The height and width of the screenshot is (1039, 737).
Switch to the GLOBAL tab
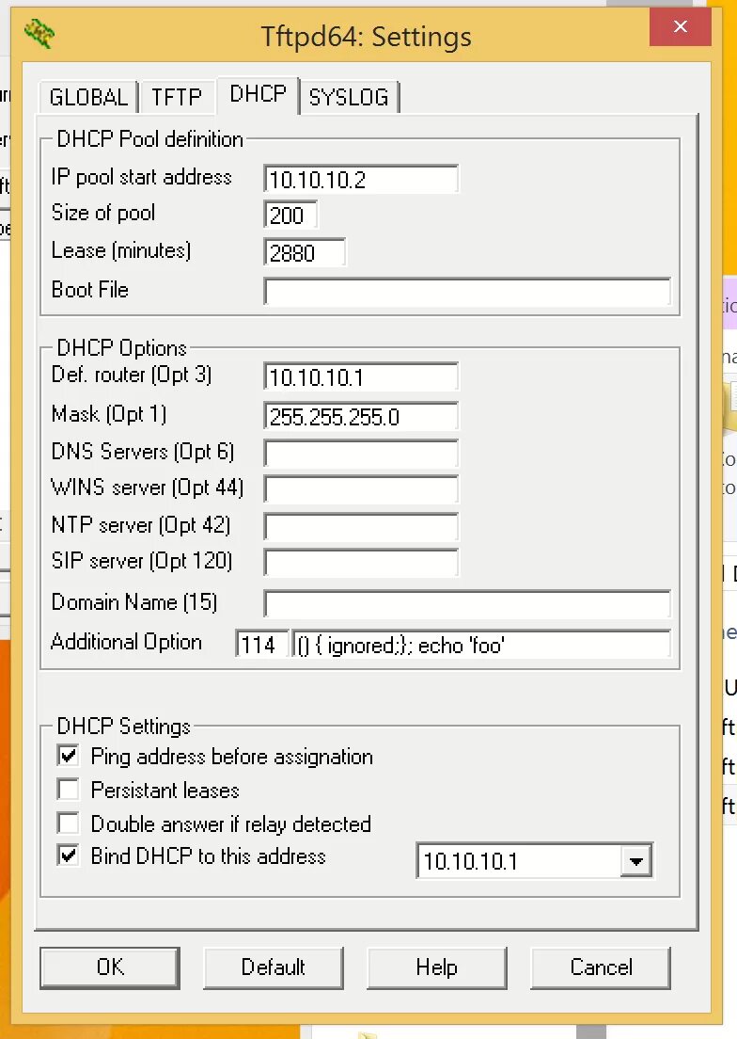[x=88, y=97]
